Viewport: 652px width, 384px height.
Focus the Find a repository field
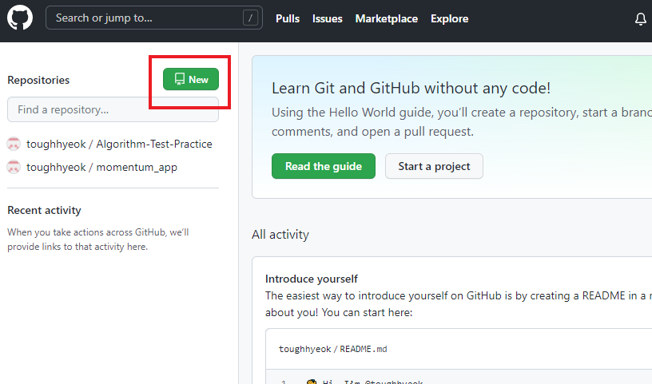[x=113, y=109]
